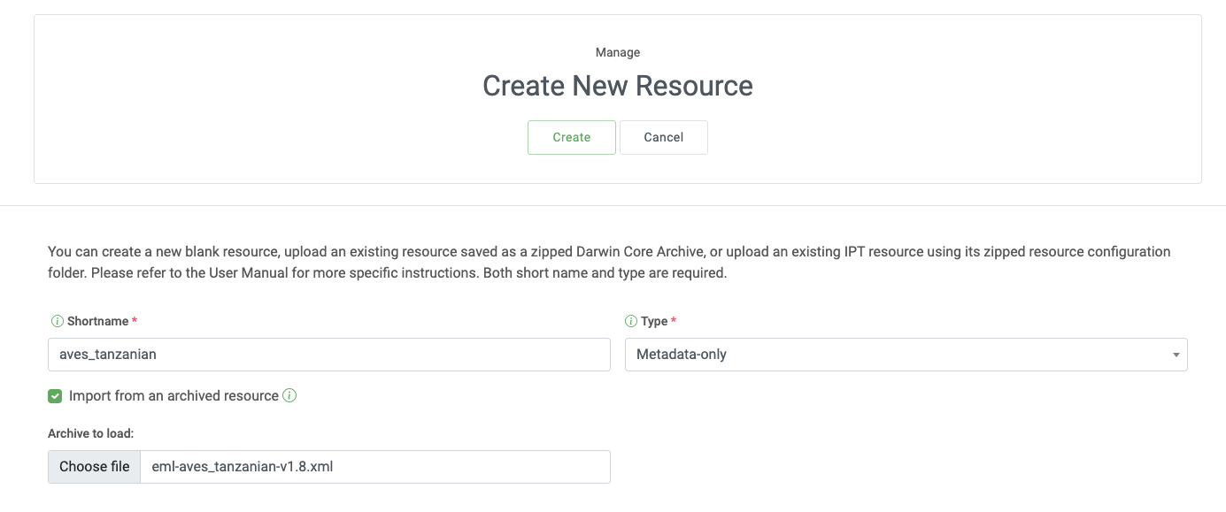Click the selected file name eml-aves_tanzanian-v1.8.xml
This screenshot has height=512, width=1226.
(243, 466)
